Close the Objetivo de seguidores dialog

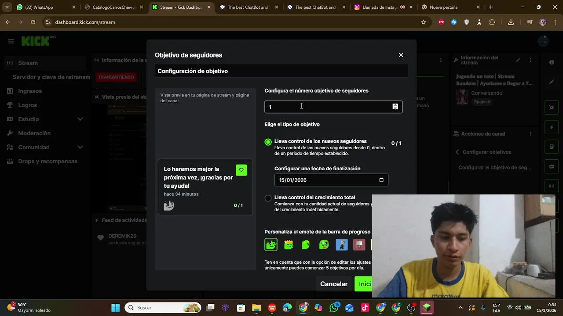(401, 55)
